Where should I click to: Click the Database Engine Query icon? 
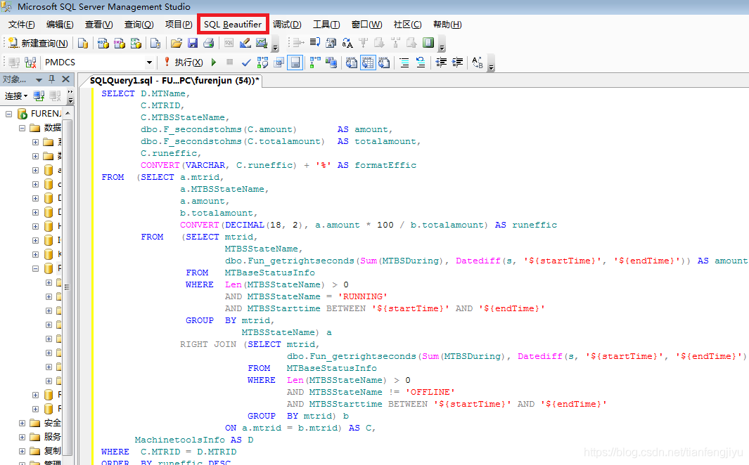click(83, 44)
